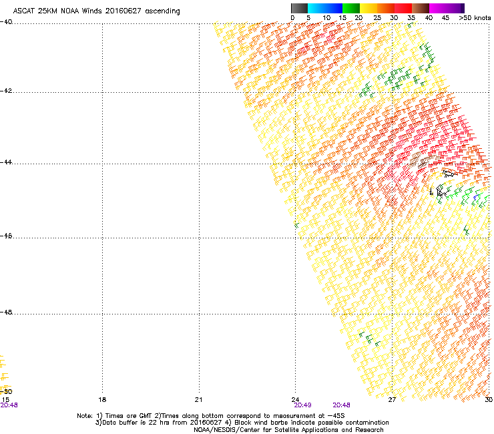Viewport: 494px width, 434px height.
Task: Click the '27' longitude axis label
Action: [392, 400]
